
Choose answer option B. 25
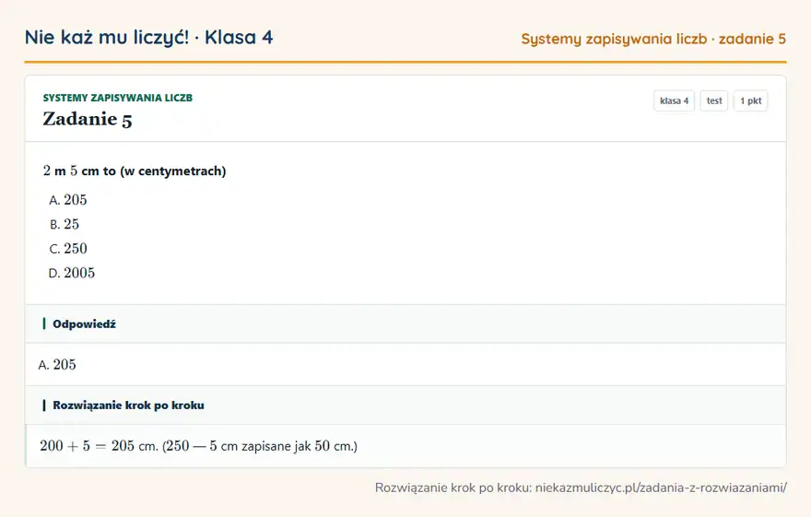[x=65, y=224]
